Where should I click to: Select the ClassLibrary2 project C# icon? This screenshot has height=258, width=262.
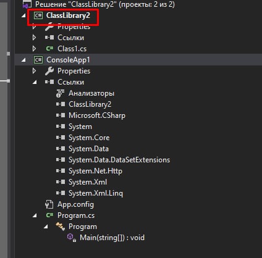coord(38,15)
